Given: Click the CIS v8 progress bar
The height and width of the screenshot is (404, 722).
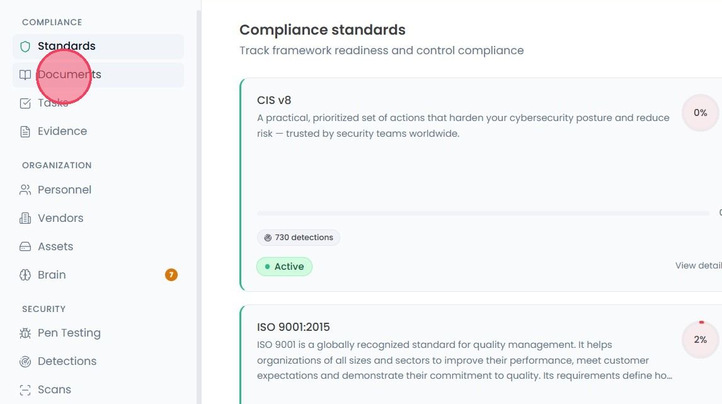Looking at the screenshot, I should coord(483,213).
